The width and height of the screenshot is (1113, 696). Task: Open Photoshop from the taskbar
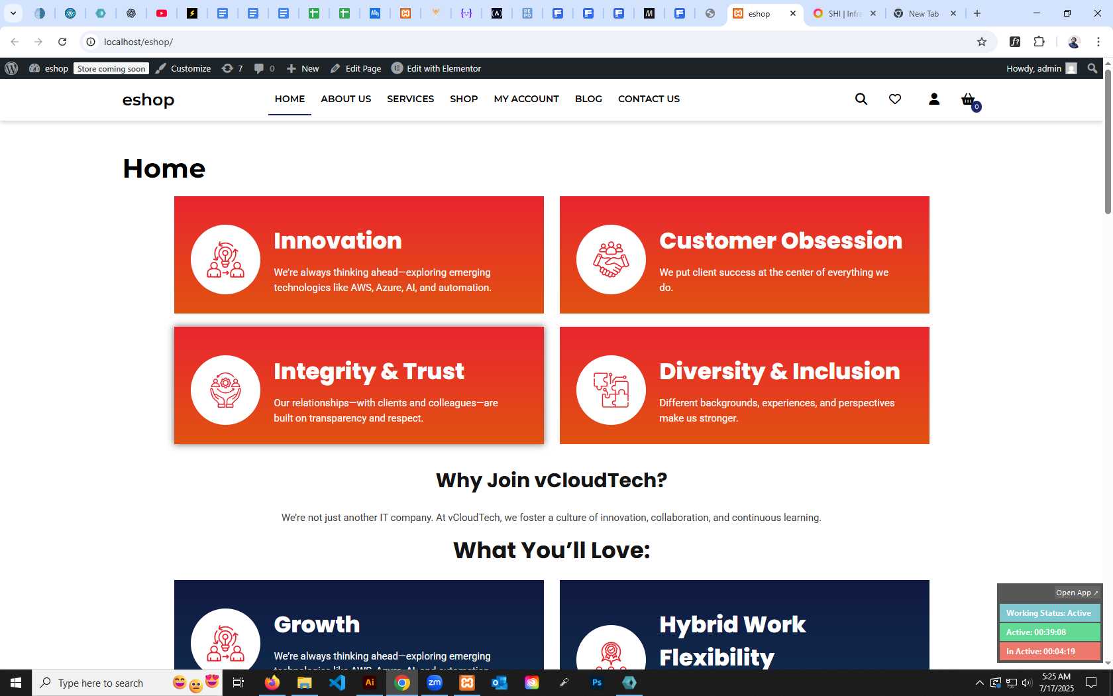tap(597, 683)
